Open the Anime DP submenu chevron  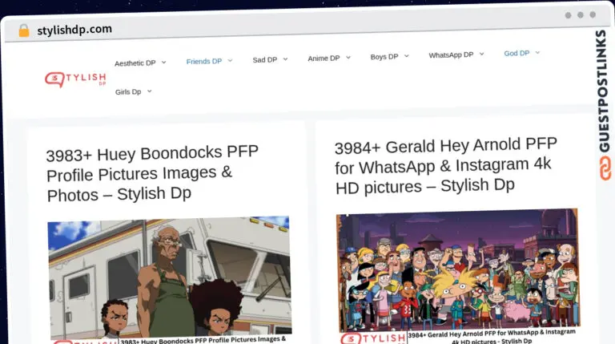pyautogui.click(x=348, y=58)
